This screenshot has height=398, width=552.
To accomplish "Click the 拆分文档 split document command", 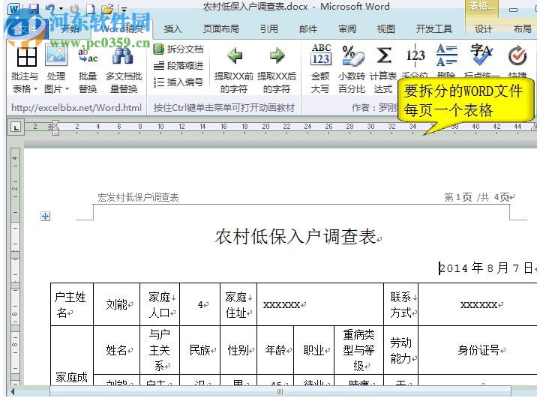I will click(178, 49).
